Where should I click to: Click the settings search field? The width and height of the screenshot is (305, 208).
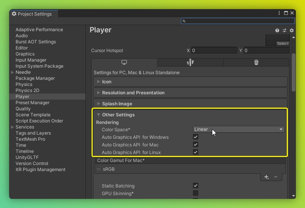(238, 21)
